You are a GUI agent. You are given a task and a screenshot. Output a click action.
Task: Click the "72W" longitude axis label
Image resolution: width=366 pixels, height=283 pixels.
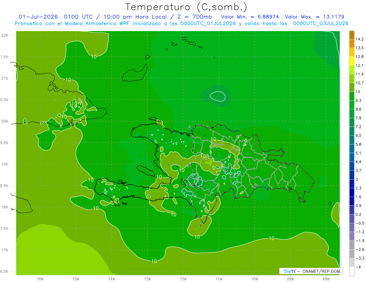183,279
